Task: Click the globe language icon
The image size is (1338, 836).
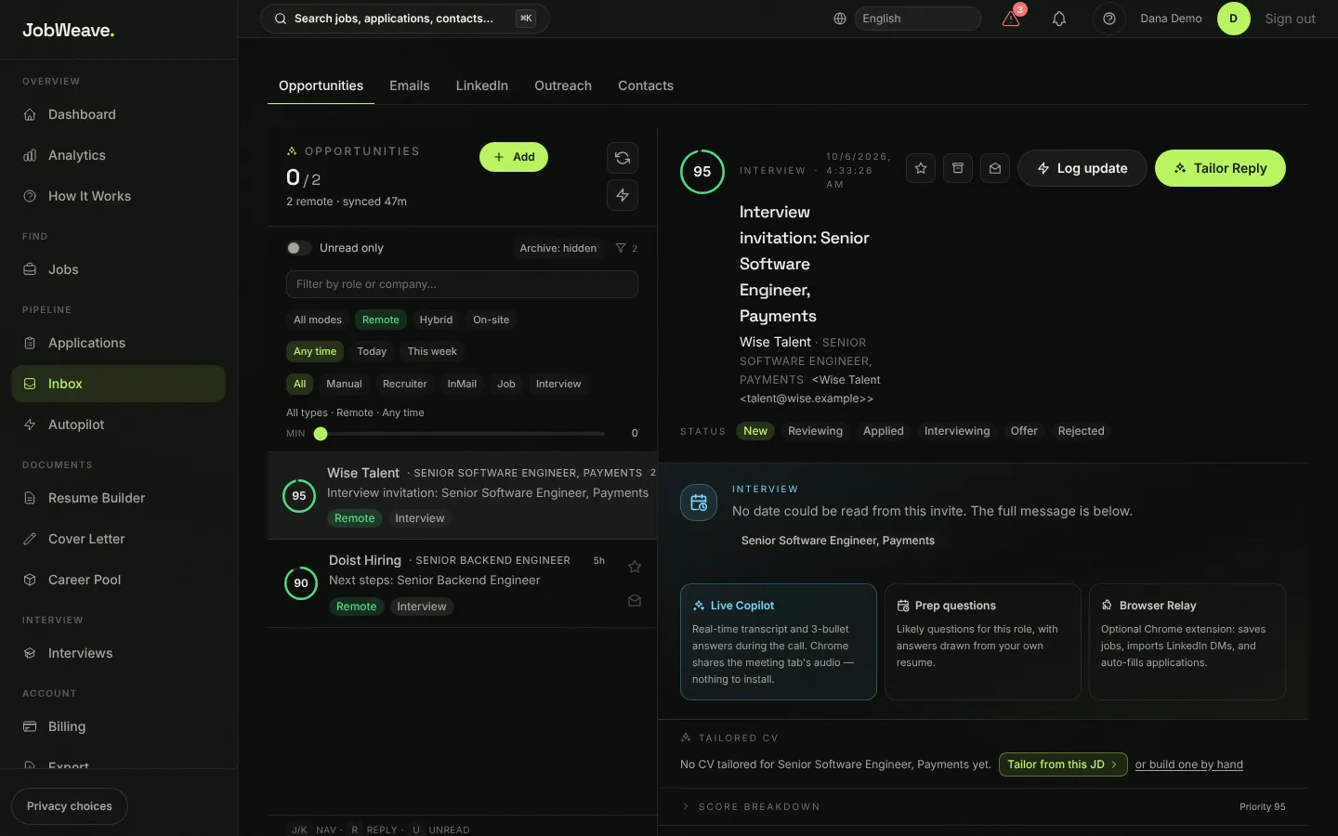Action: tap(840, 19)
